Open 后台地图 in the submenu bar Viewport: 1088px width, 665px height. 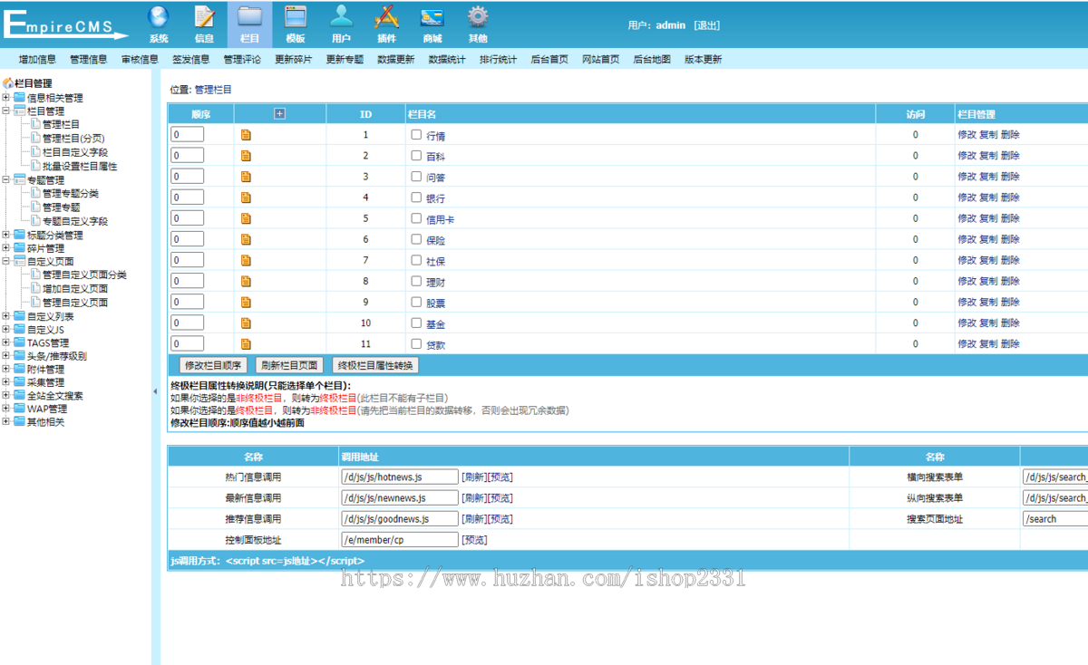652,60
